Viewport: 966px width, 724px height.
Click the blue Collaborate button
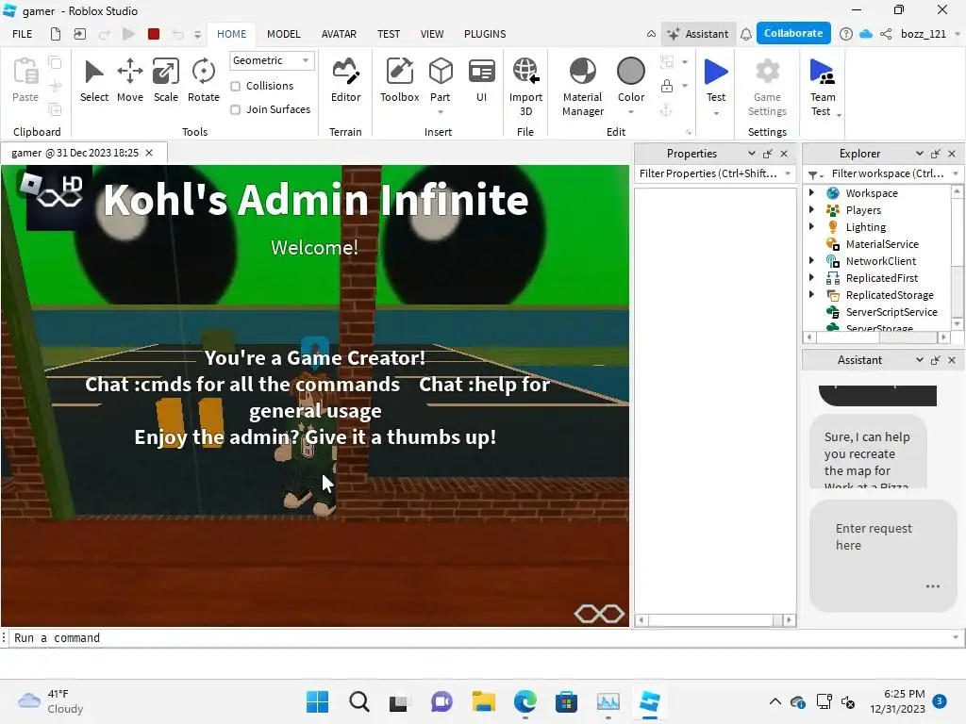coord(793,33)
